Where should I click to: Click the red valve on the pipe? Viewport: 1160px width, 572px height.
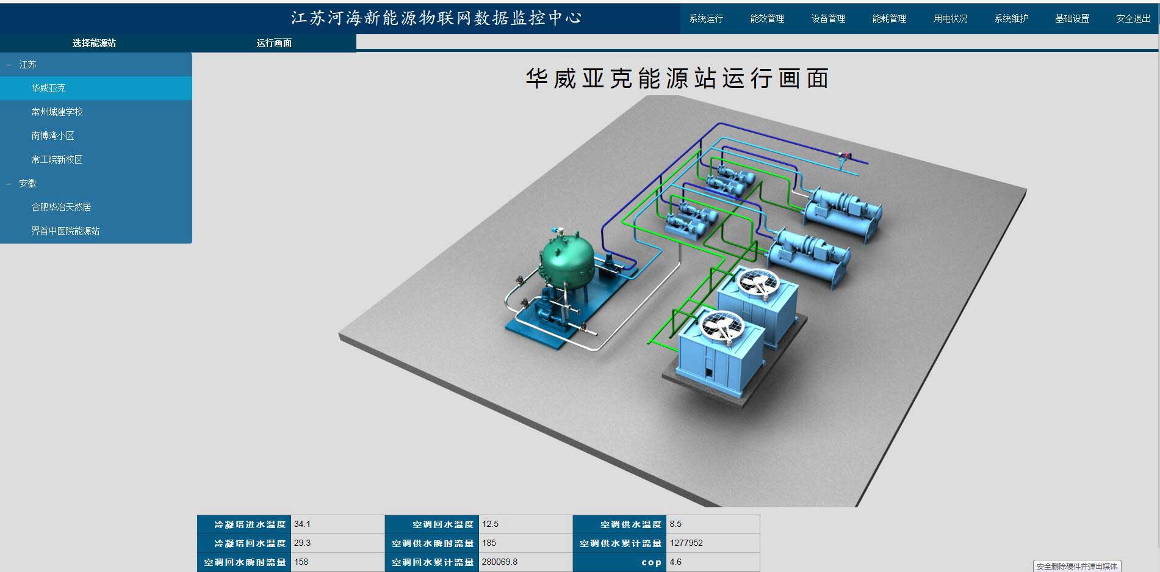coord(844,157)
